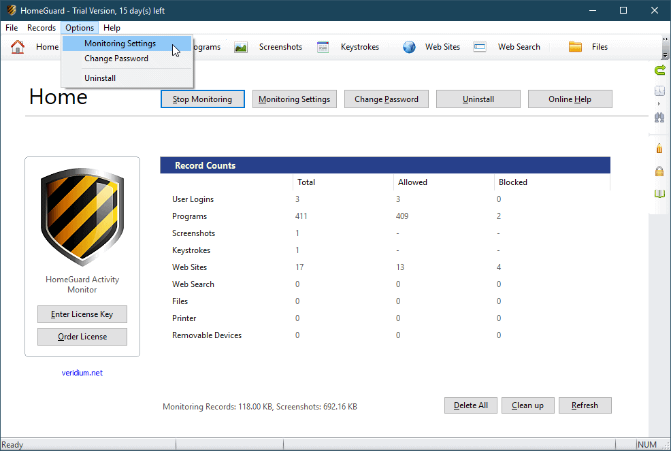
Task: Click Programs allowed value 409
Action: pyautogui.click(x=402, y=216)
